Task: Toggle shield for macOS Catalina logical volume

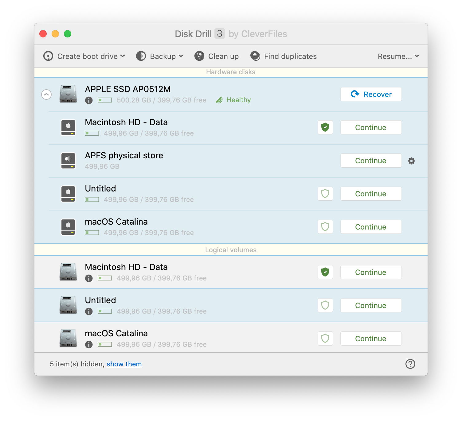Action: click(x=325, y=338)
